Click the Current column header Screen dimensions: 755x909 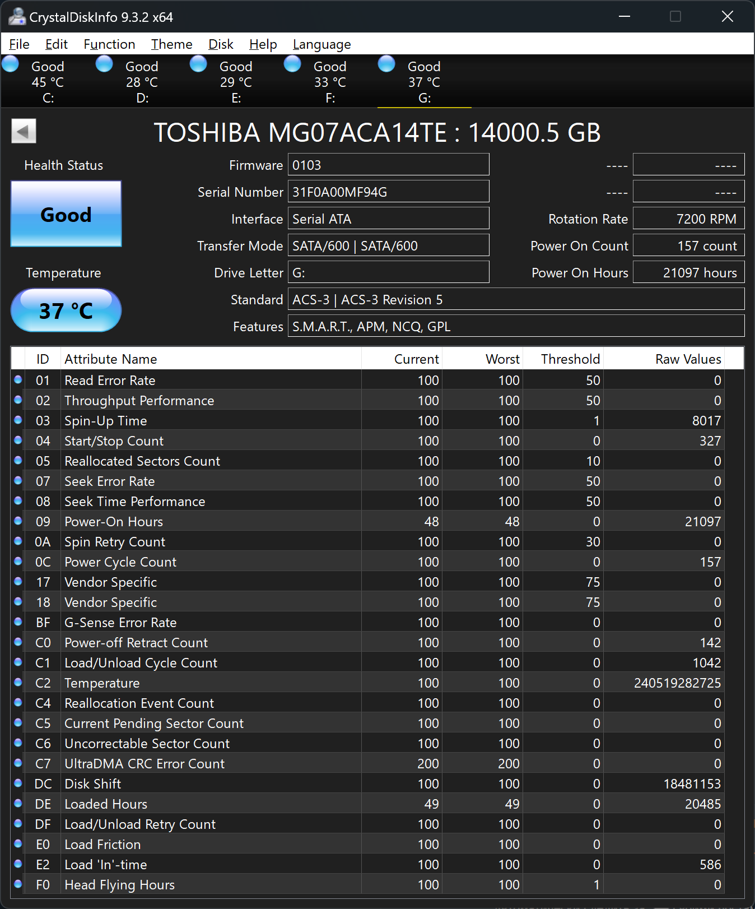pos(402,359)
